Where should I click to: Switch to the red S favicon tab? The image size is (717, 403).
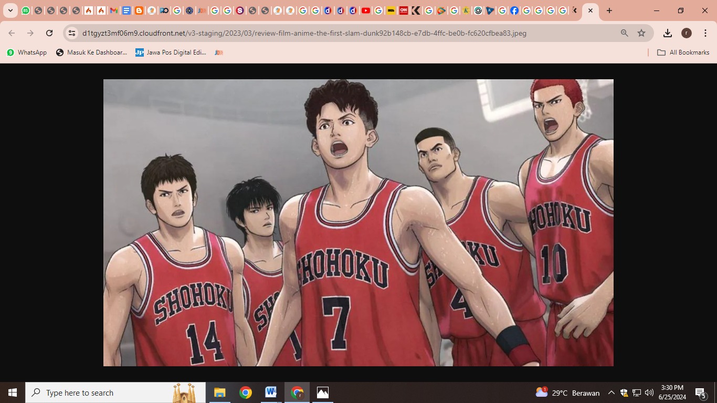pyautogui.click(x=239, y=10)
